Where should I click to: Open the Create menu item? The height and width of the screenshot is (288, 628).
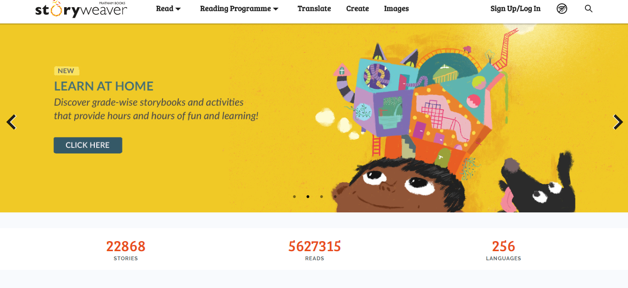358,9
